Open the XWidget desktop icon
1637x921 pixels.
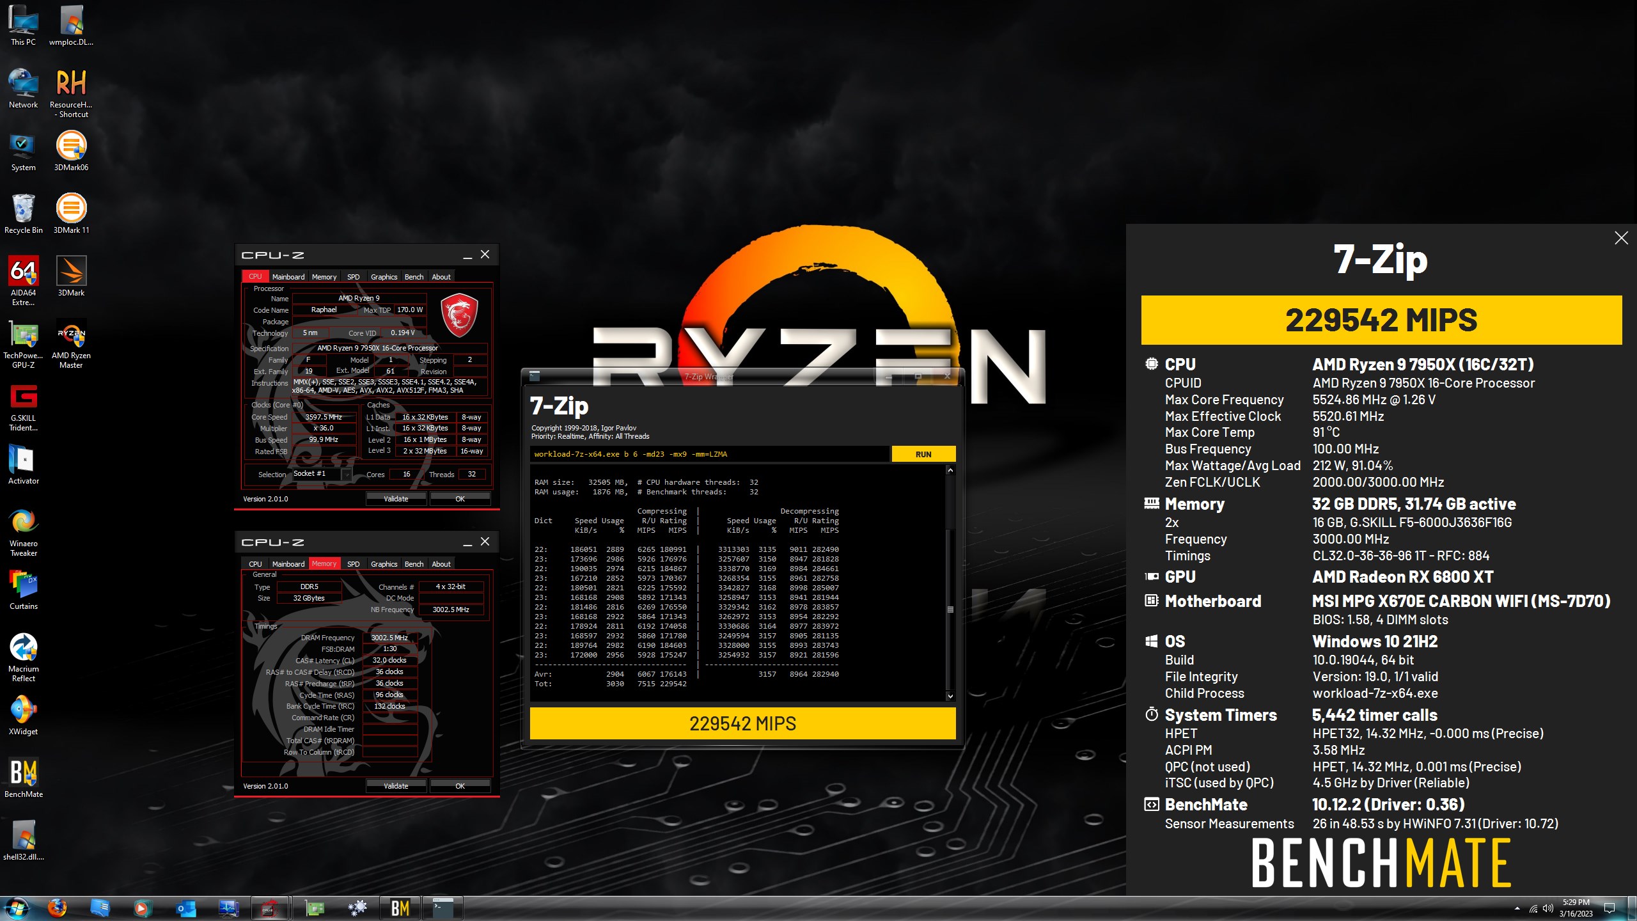23,715
